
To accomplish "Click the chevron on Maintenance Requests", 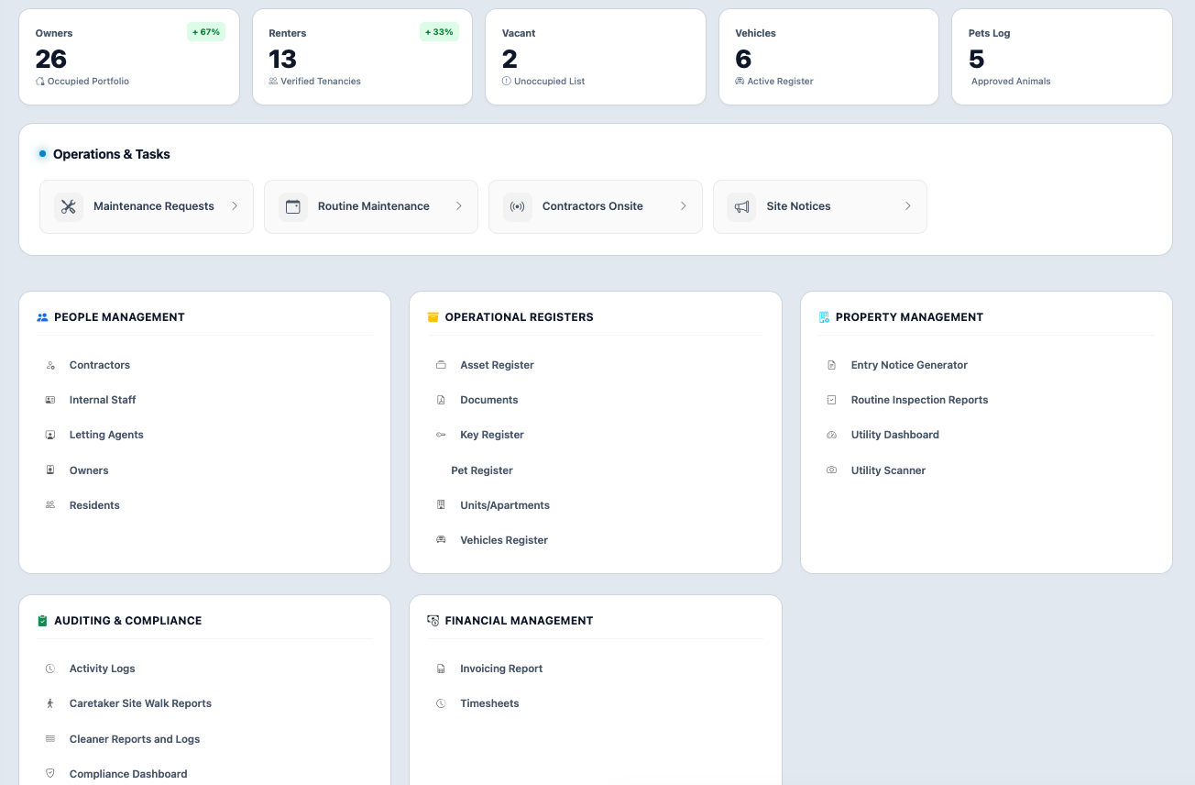I will click(x=235, y=206).
